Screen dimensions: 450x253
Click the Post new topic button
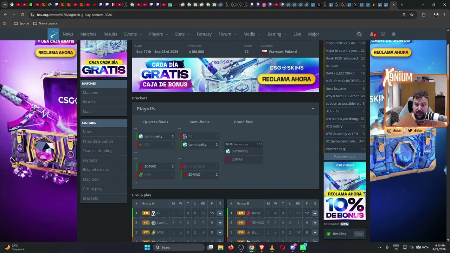point(345,156)
